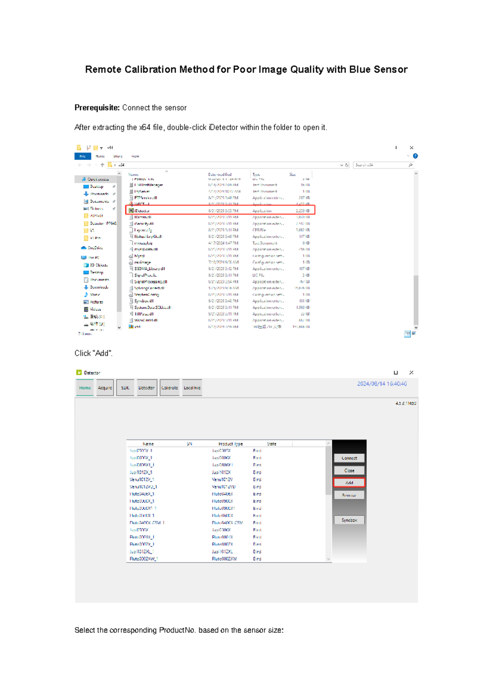Screen dimensions: 493x697
Task: Select the Jupi1012XL_1 detector row
Action: tap(227, 552)
